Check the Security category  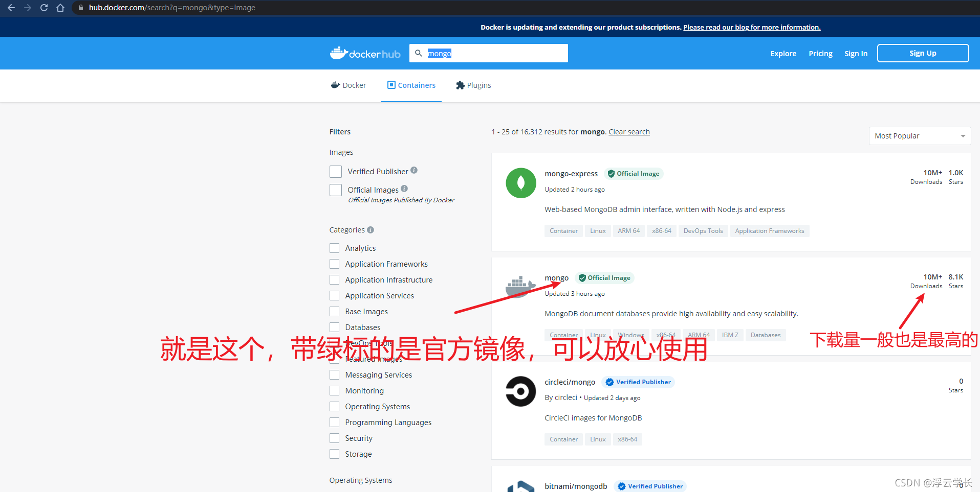pos(335,438)
